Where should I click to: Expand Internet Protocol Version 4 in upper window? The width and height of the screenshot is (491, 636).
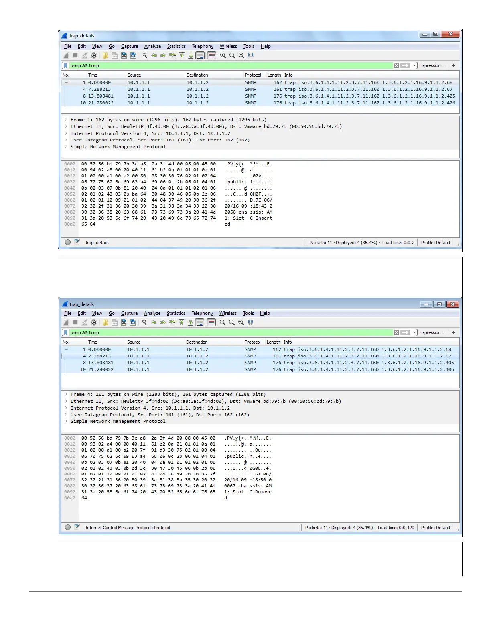point(66,133)
